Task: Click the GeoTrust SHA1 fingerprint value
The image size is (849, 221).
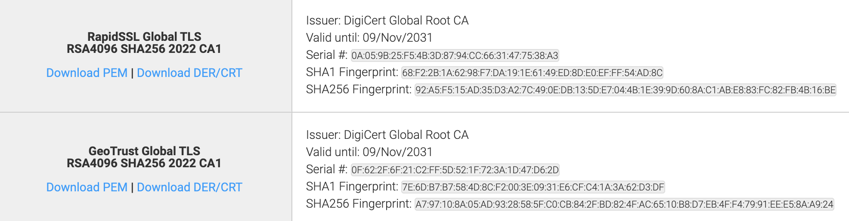Action: 533,187
